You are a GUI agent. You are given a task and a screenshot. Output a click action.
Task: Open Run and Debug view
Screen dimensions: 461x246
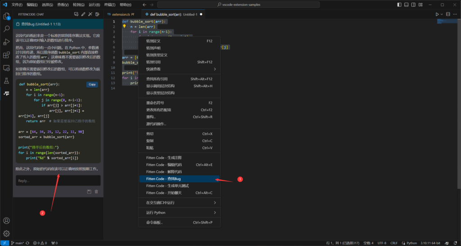click(7, 42)
